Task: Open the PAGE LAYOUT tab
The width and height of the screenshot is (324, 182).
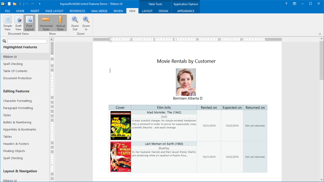Action: 54,11
